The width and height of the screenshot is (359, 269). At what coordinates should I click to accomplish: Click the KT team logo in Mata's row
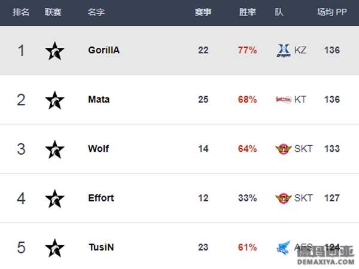click(284, 99)
